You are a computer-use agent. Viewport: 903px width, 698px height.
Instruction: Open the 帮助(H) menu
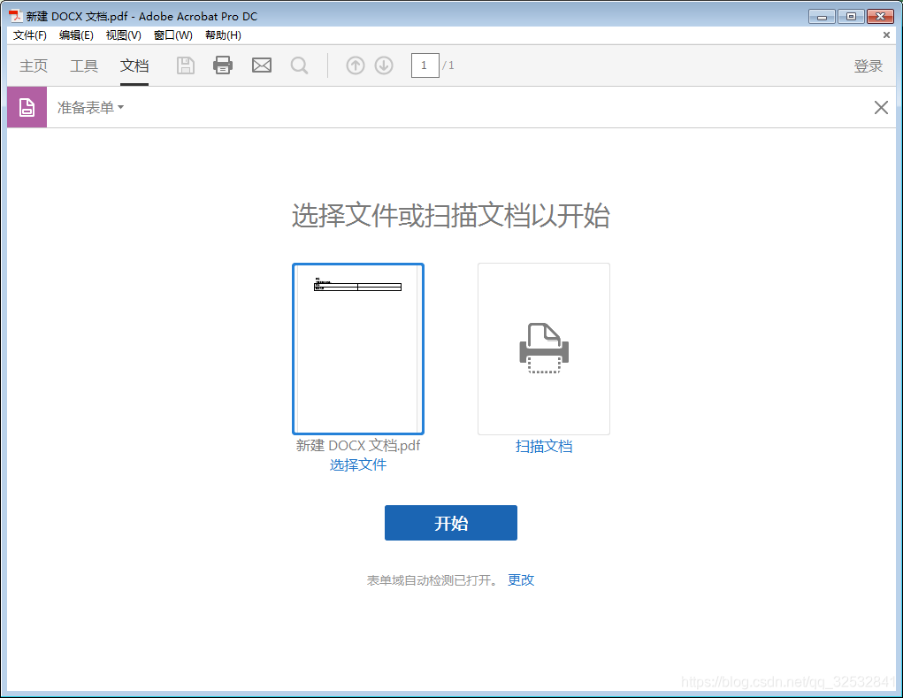(x=223, y=35)
